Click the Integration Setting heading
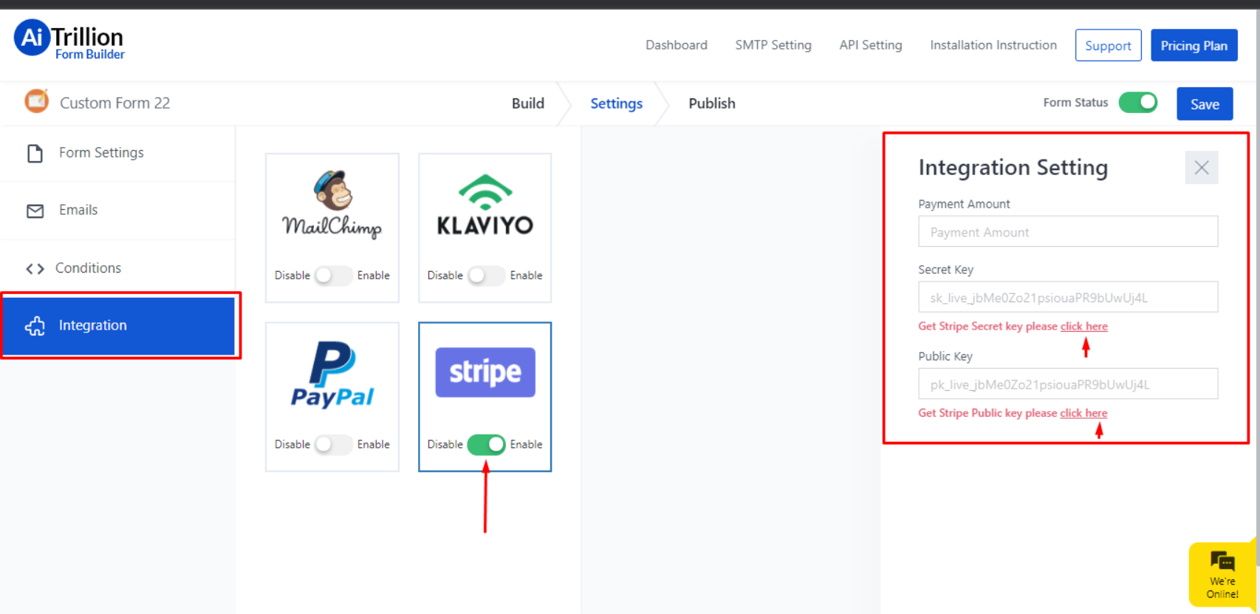The width and height of the screenshot is (1260, 614). [x=1013, y=168]
